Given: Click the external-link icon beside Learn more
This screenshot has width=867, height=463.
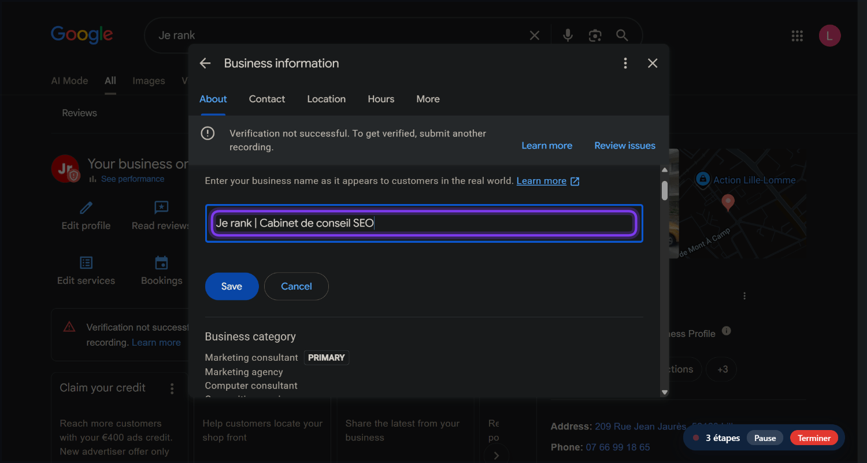Looking at the screenshot, I should point(575,181).
